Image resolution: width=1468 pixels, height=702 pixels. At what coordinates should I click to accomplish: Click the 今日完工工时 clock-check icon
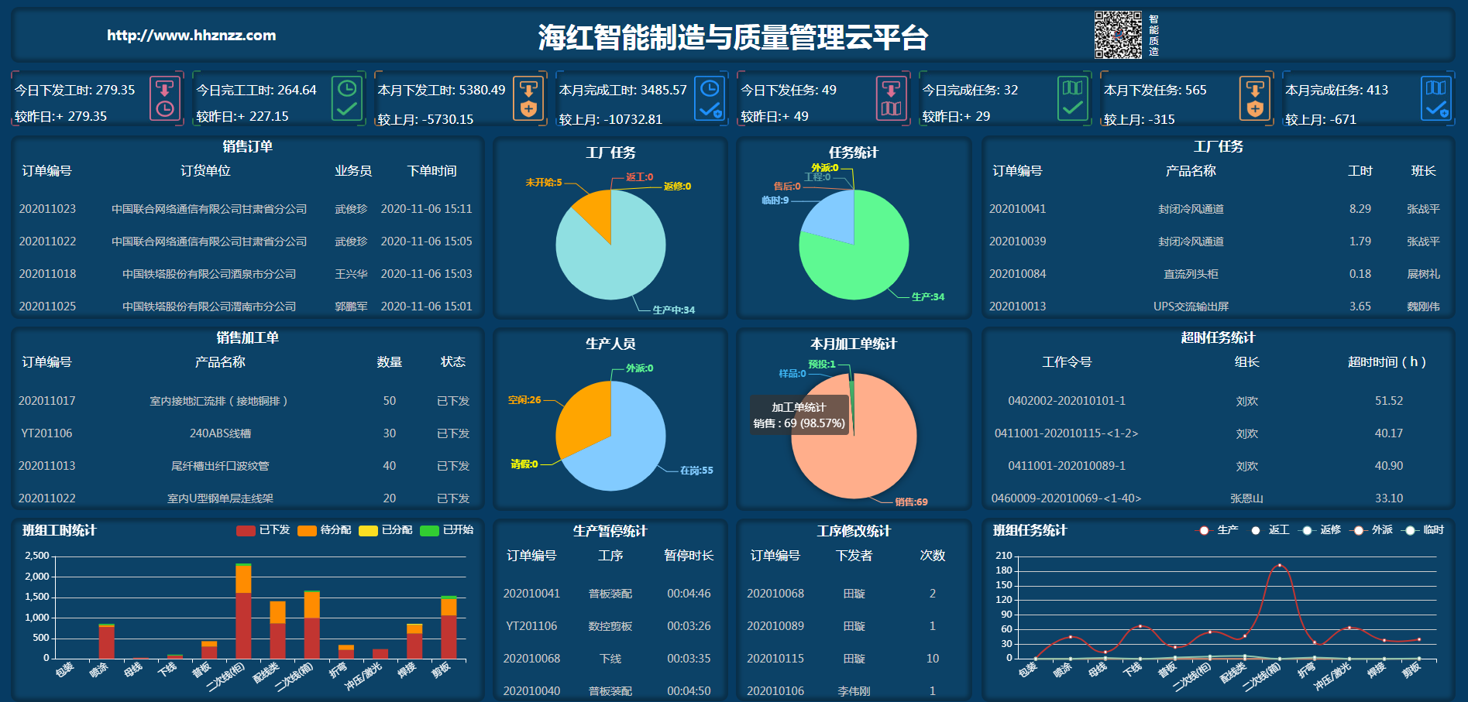346,98
